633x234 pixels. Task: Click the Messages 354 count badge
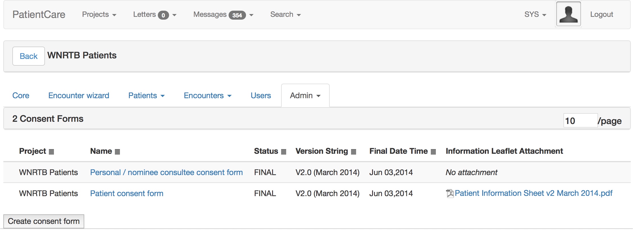[x=237, y=15]
